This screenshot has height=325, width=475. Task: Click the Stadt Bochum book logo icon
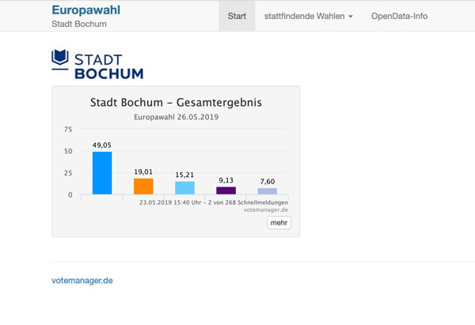click(x=60, y=58)
